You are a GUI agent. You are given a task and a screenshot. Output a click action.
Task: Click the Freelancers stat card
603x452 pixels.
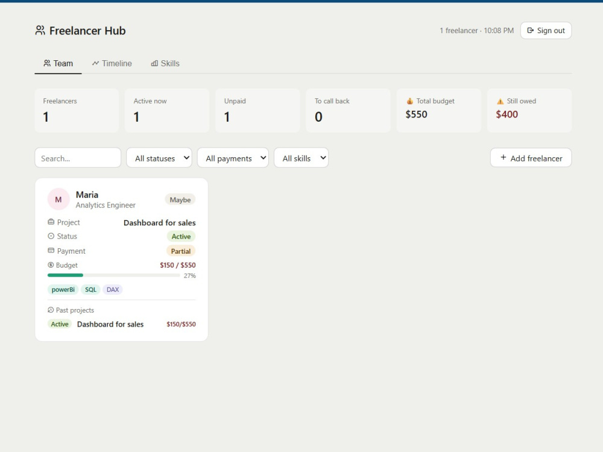point(77,111)
